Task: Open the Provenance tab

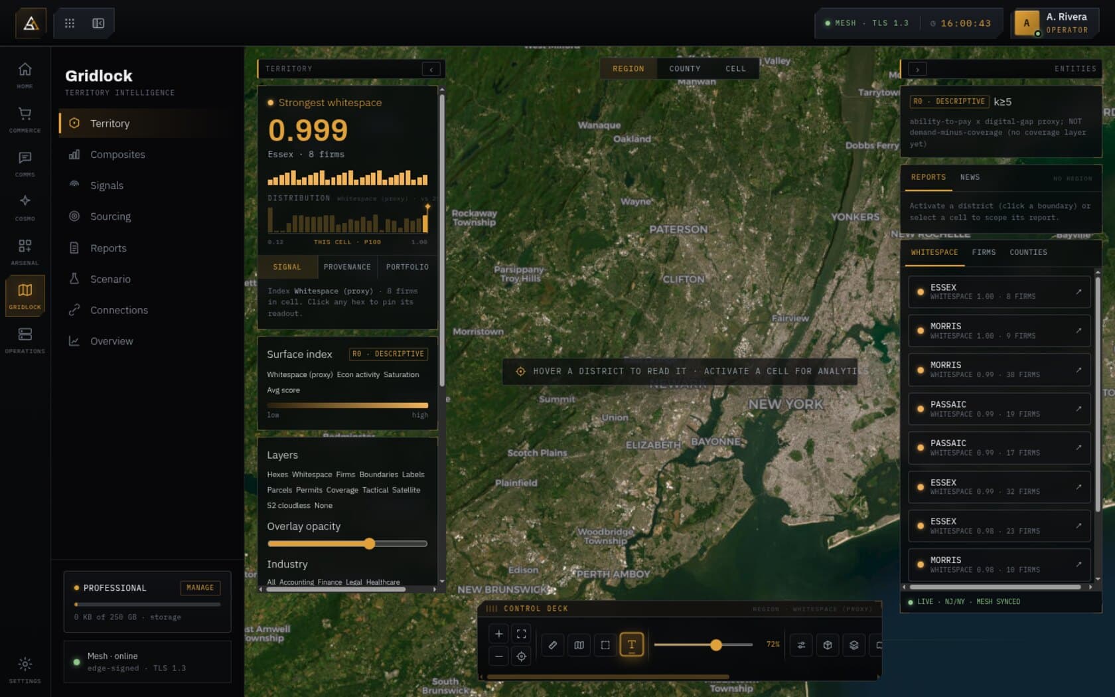Action: (x=347, y=267)
